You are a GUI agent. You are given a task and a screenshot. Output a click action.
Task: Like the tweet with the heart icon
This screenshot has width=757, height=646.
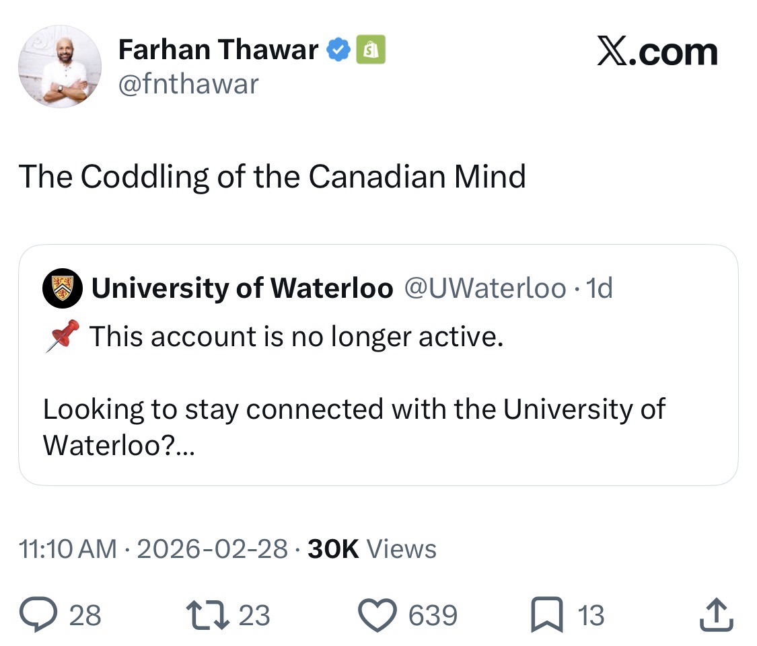[378, 615]
